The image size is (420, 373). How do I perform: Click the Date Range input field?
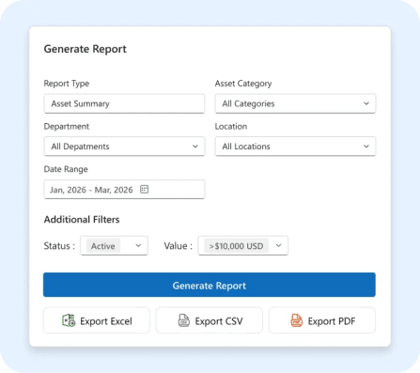point(124,189)
